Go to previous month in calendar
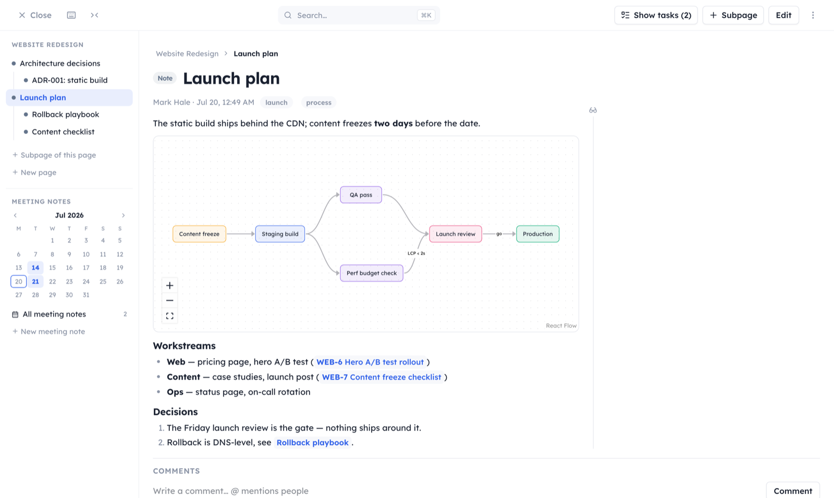The image size is (834, 498). 15,215
